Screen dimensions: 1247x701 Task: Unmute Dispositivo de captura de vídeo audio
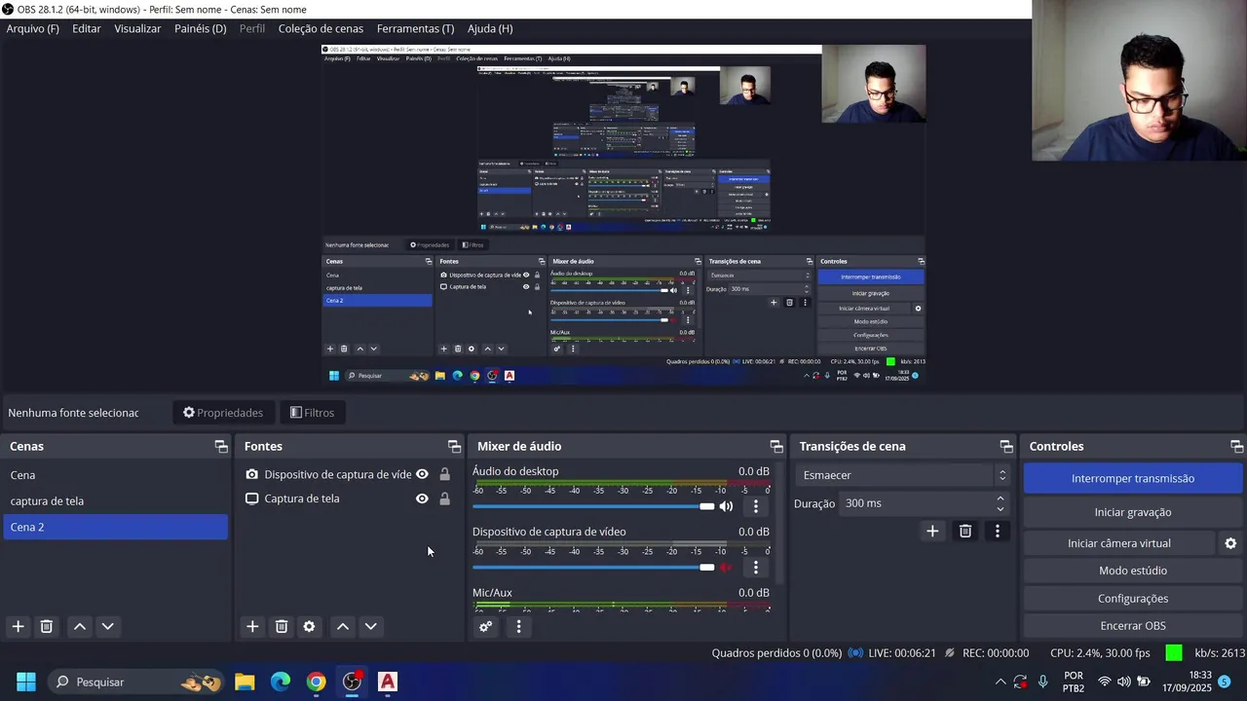click(x=726, y=567)
